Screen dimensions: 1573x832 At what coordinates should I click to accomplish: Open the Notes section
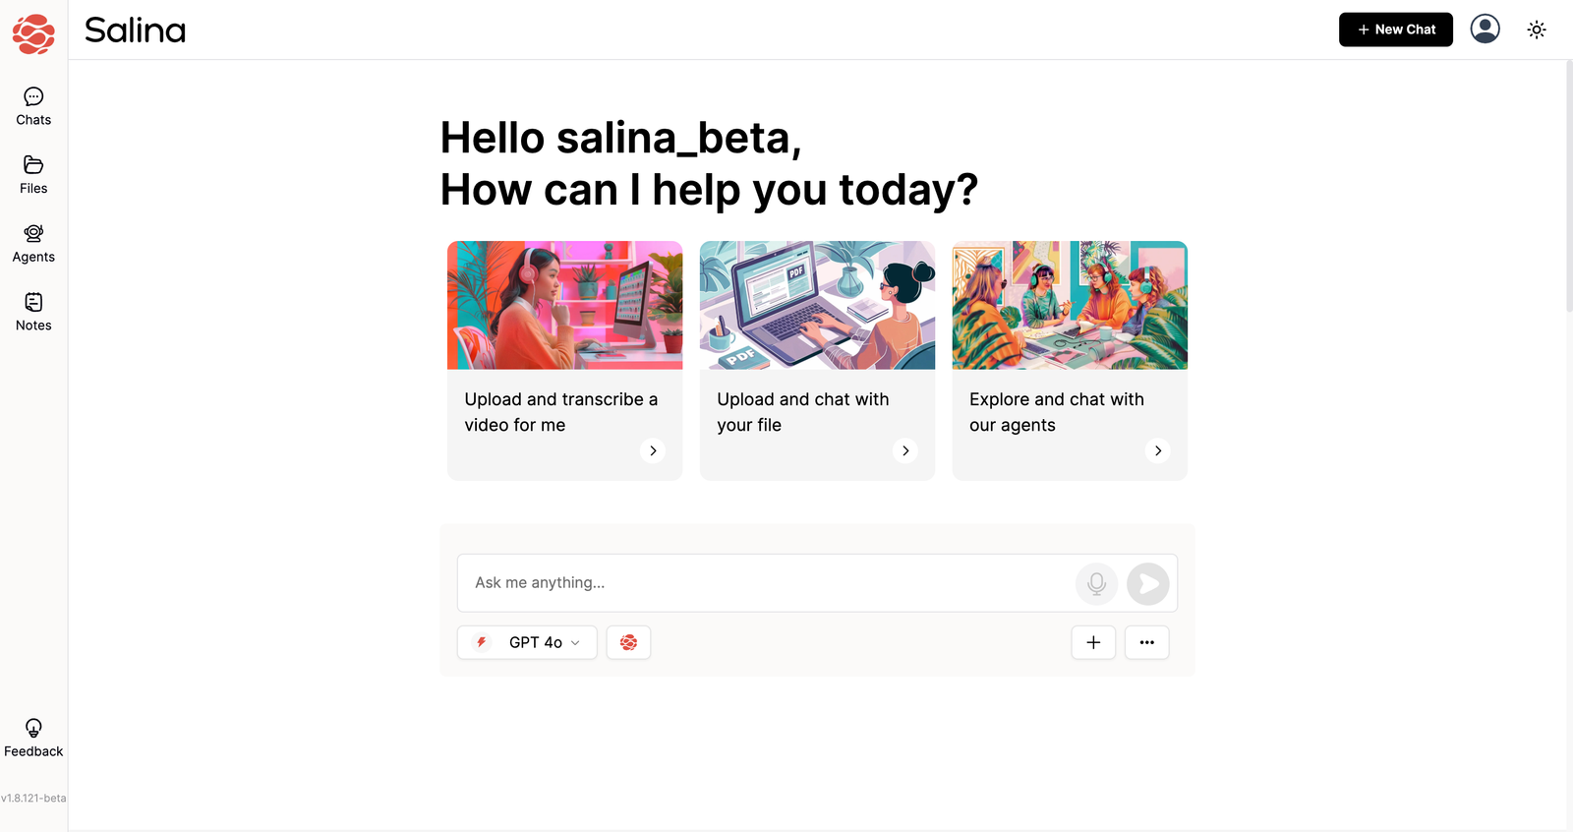pyautogui.click(x=33, y=313)
